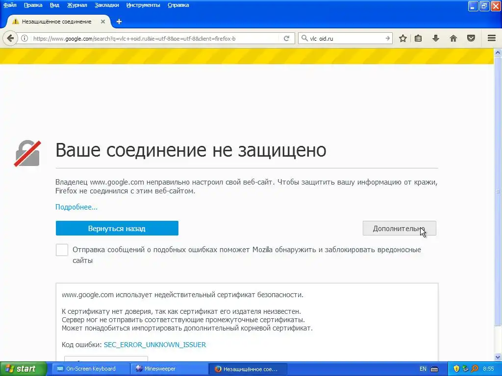Close the Незащищённое соединение tab
The width and height of the screenshot is (502, 376).
pos(103,22)
